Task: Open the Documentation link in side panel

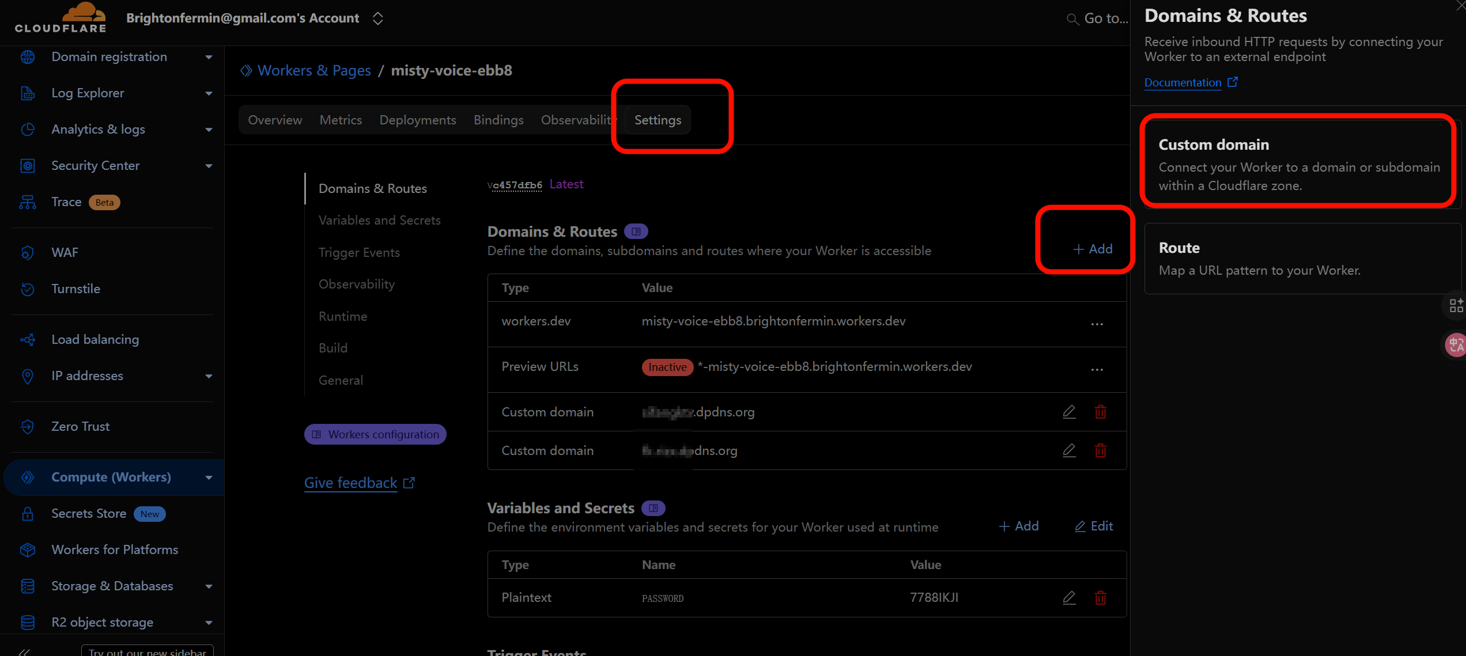Action: [1182, 82]
